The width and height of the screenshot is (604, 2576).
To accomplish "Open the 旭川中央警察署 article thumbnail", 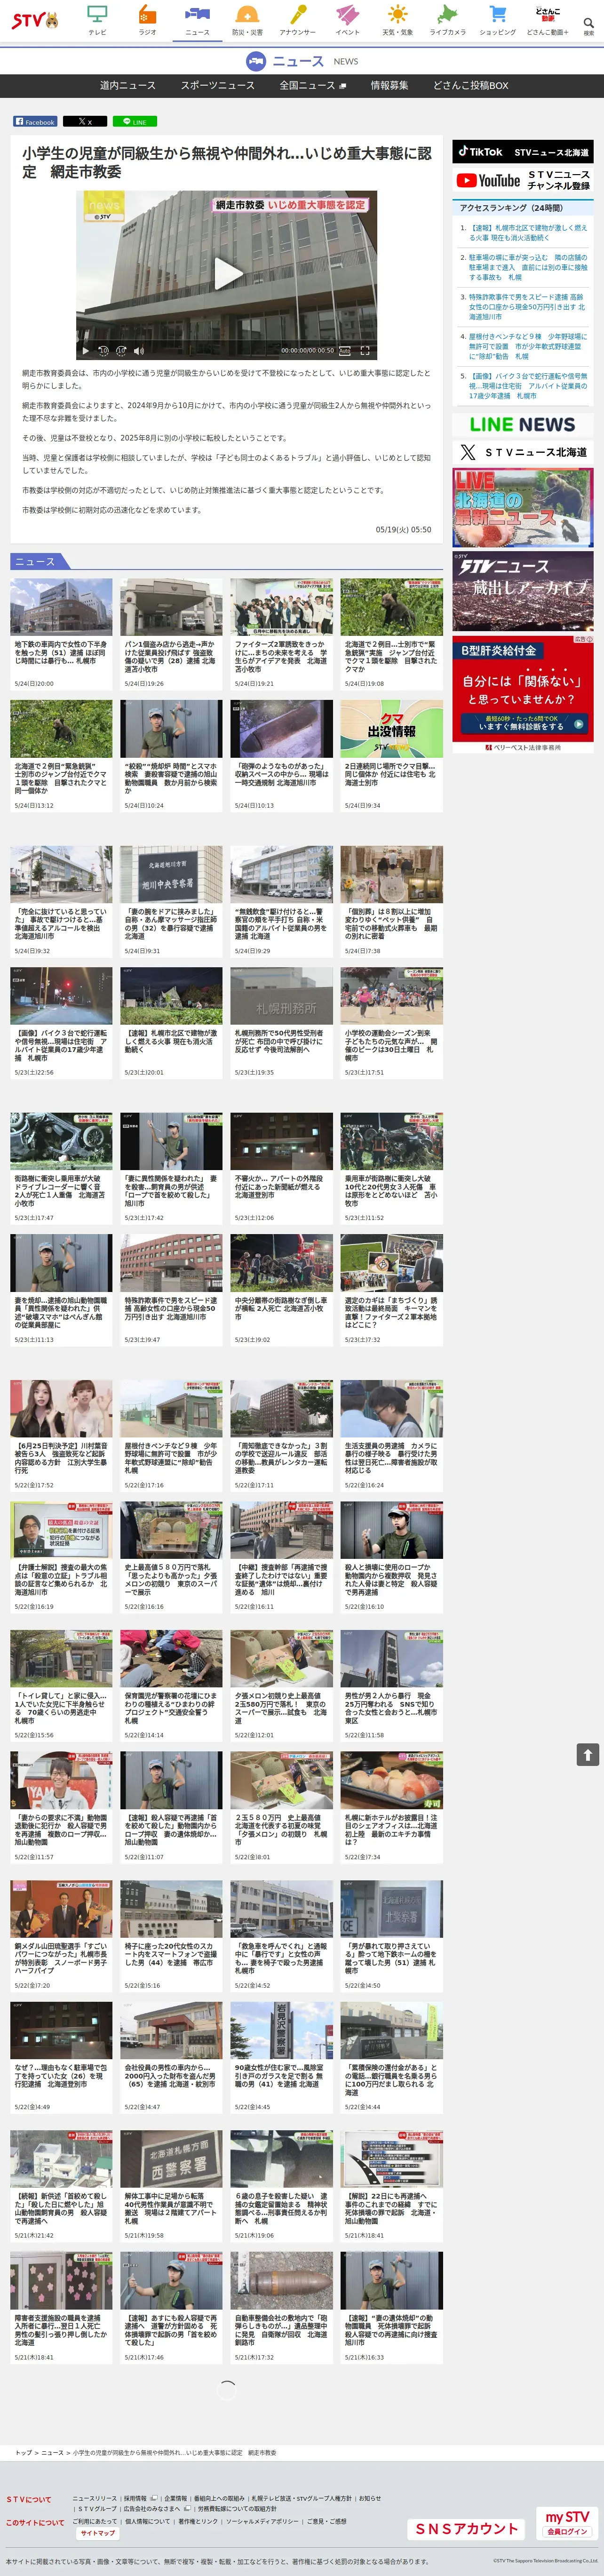I will pyautogui.click(x=171, y=874).
